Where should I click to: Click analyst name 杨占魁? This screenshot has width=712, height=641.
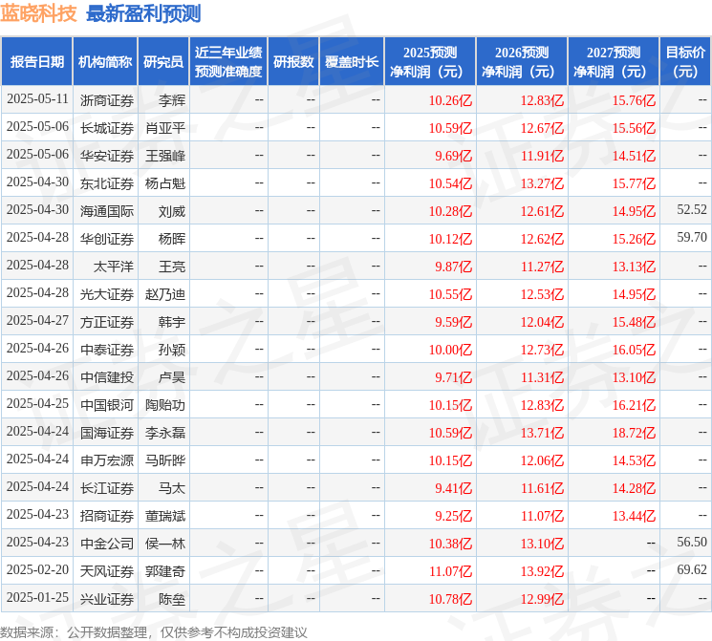[x=165, y=183]
